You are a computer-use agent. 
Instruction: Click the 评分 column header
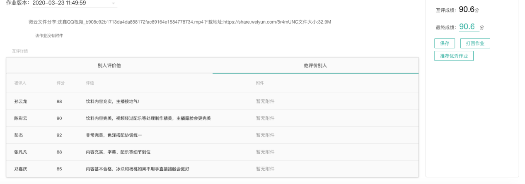pyautogui.click(x=60, y=83)
